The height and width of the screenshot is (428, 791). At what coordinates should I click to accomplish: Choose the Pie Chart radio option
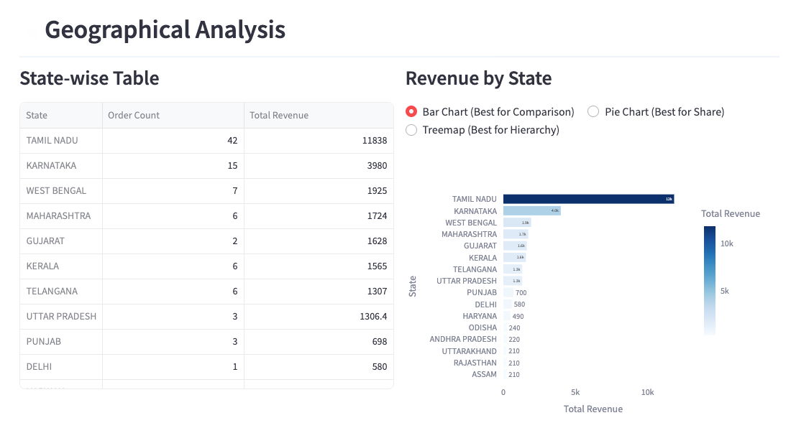coord(593,112)
